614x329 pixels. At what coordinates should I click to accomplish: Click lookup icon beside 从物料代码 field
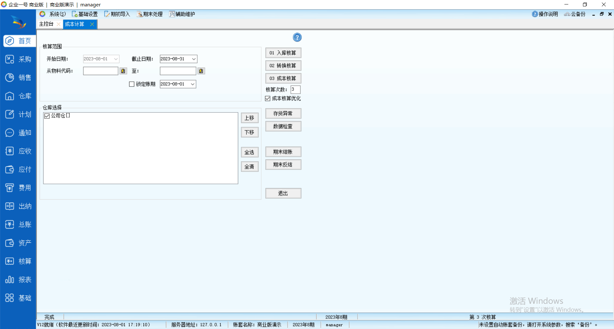coord(123,71)
